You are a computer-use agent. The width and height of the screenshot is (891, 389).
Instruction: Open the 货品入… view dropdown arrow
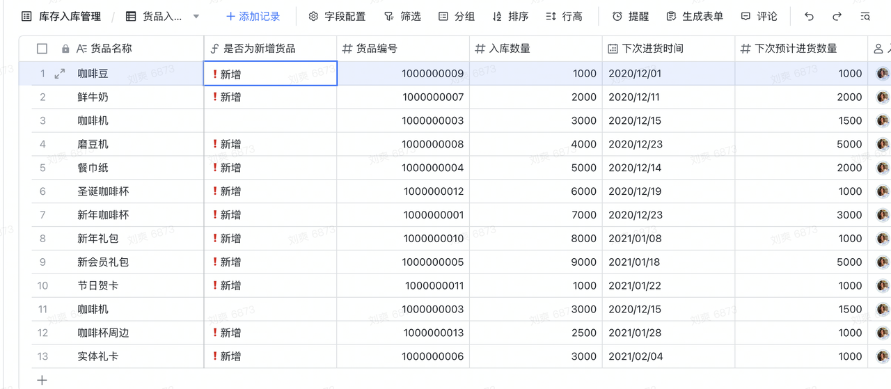coord(196,16)
